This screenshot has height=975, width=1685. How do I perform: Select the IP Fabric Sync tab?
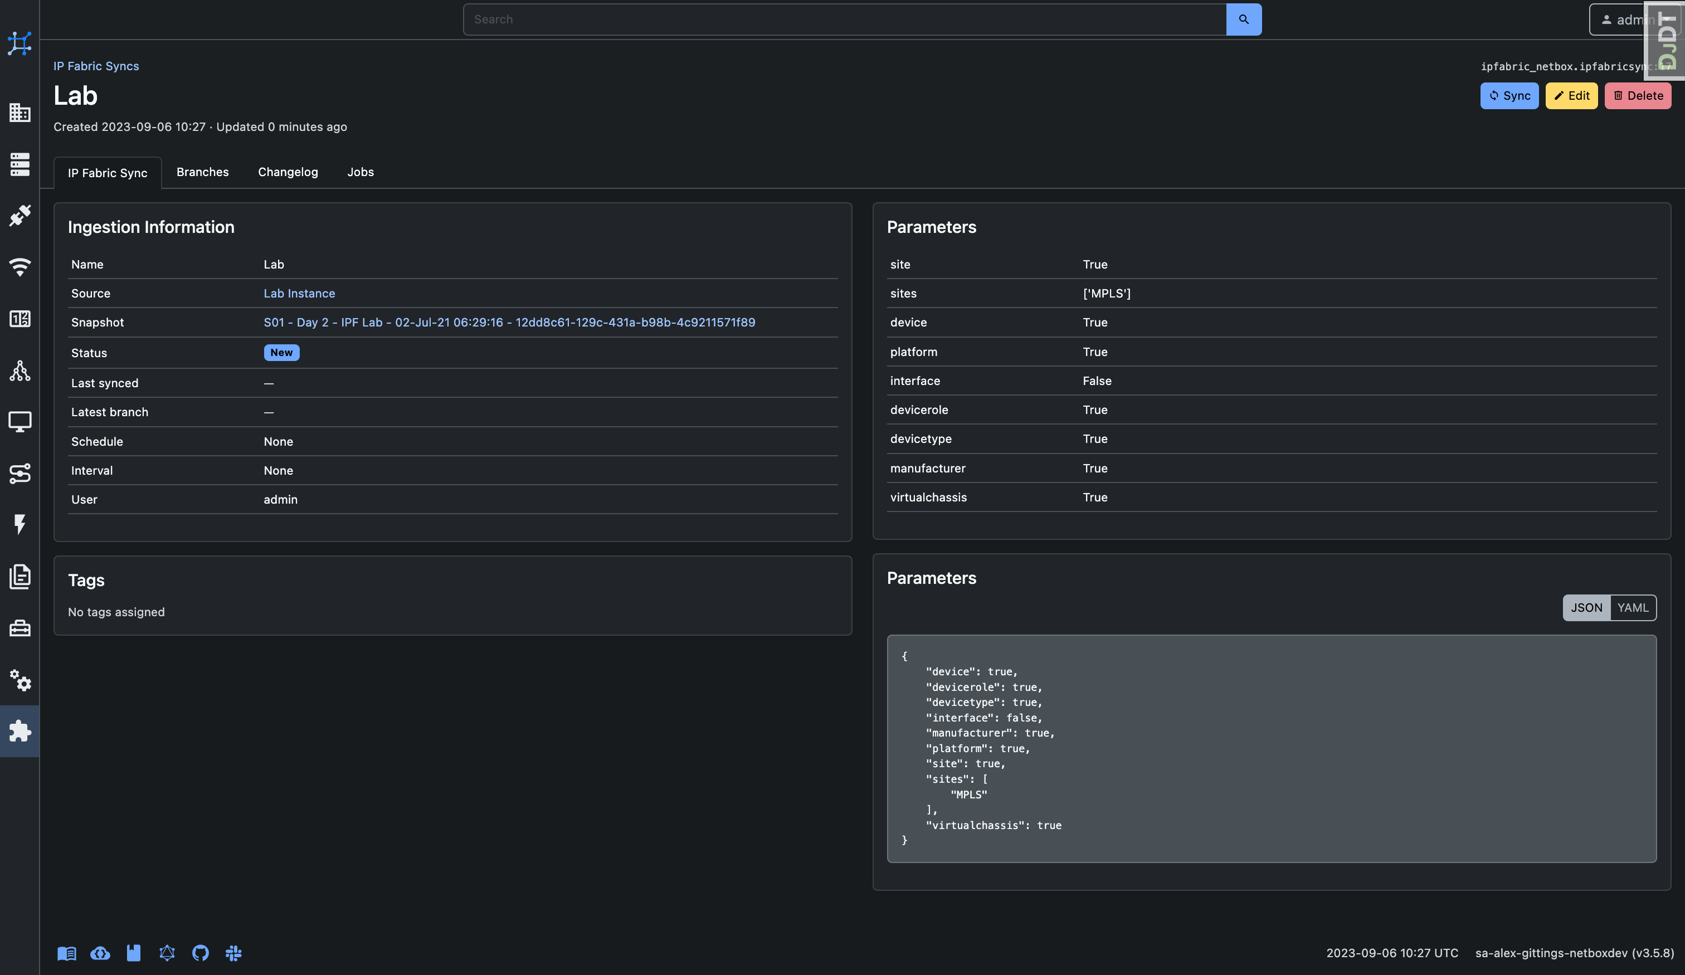click(107, 173)
